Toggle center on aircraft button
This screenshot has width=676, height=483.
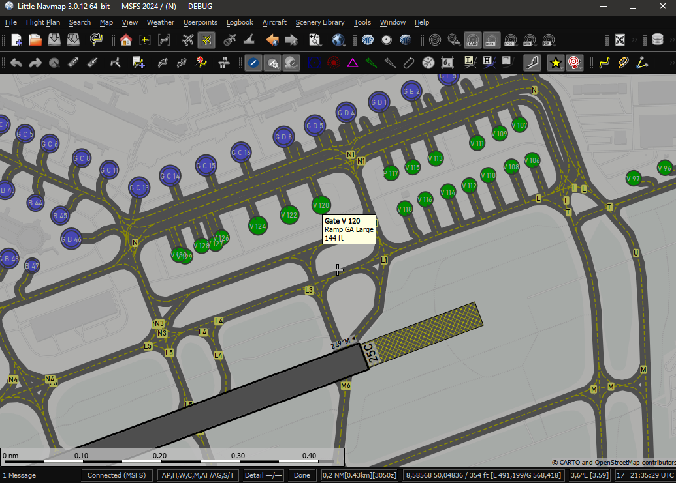[206, 40]
